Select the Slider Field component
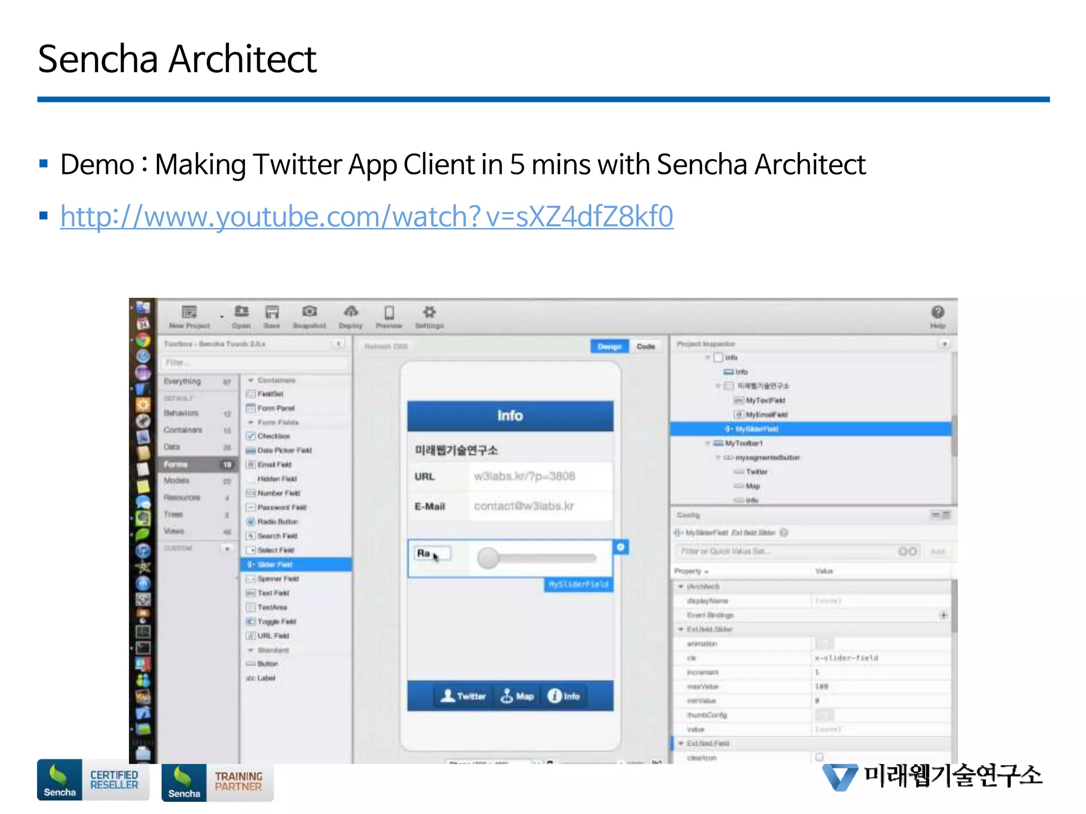 pos(296,565)
